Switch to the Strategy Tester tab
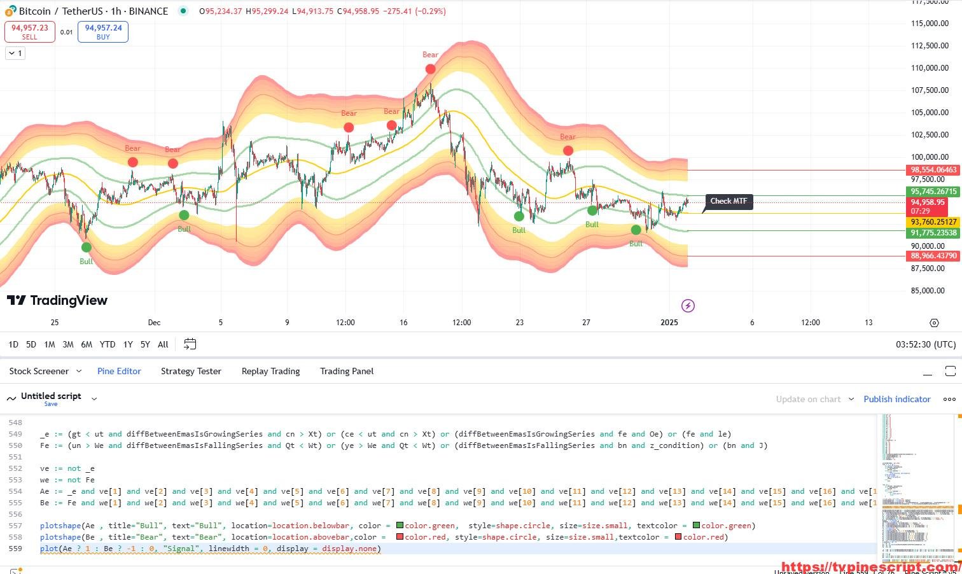The width and height of the screenshot is (962, 574). coord(191,371)
